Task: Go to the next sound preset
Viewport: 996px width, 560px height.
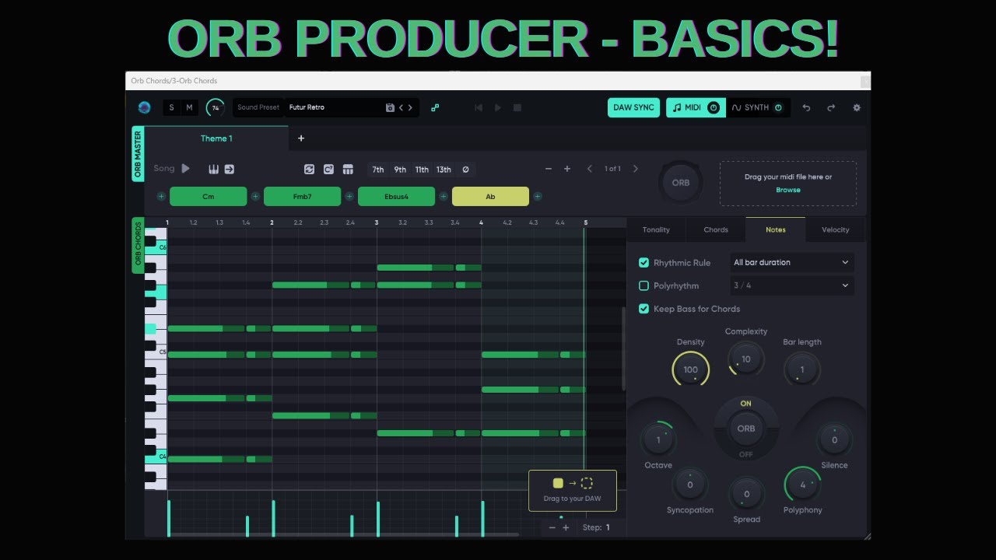Action: (411, 107)
